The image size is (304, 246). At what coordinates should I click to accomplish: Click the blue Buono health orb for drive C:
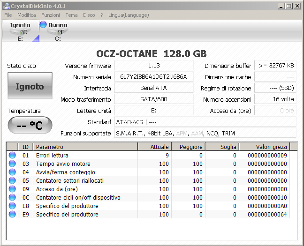tap(43, 24)
